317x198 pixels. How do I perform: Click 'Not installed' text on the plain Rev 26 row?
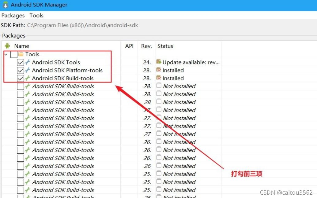pyautogui.click(x=179, y=166)
